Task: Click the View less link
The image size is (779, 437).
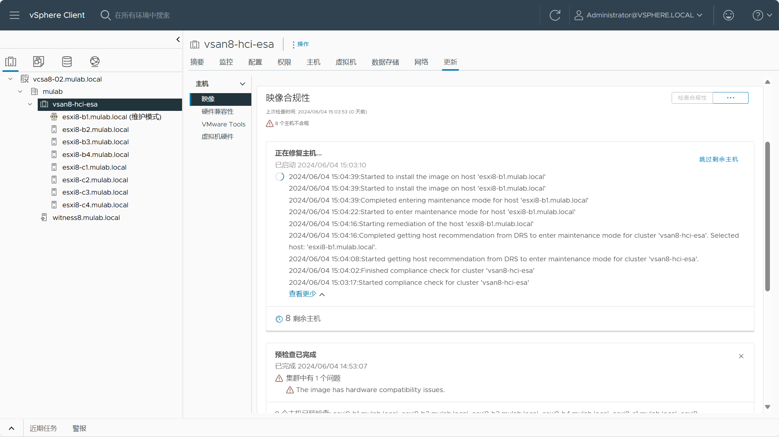Action: click(302, 294)
